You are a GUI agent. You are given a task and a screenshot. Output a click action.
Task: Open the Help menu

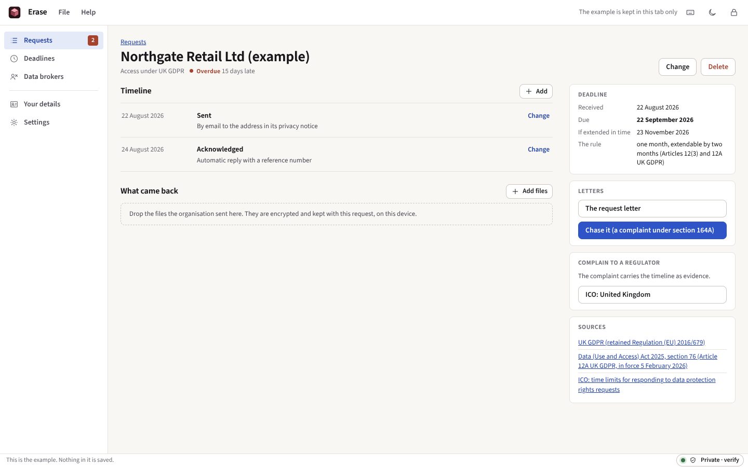(x=88, y=12)
